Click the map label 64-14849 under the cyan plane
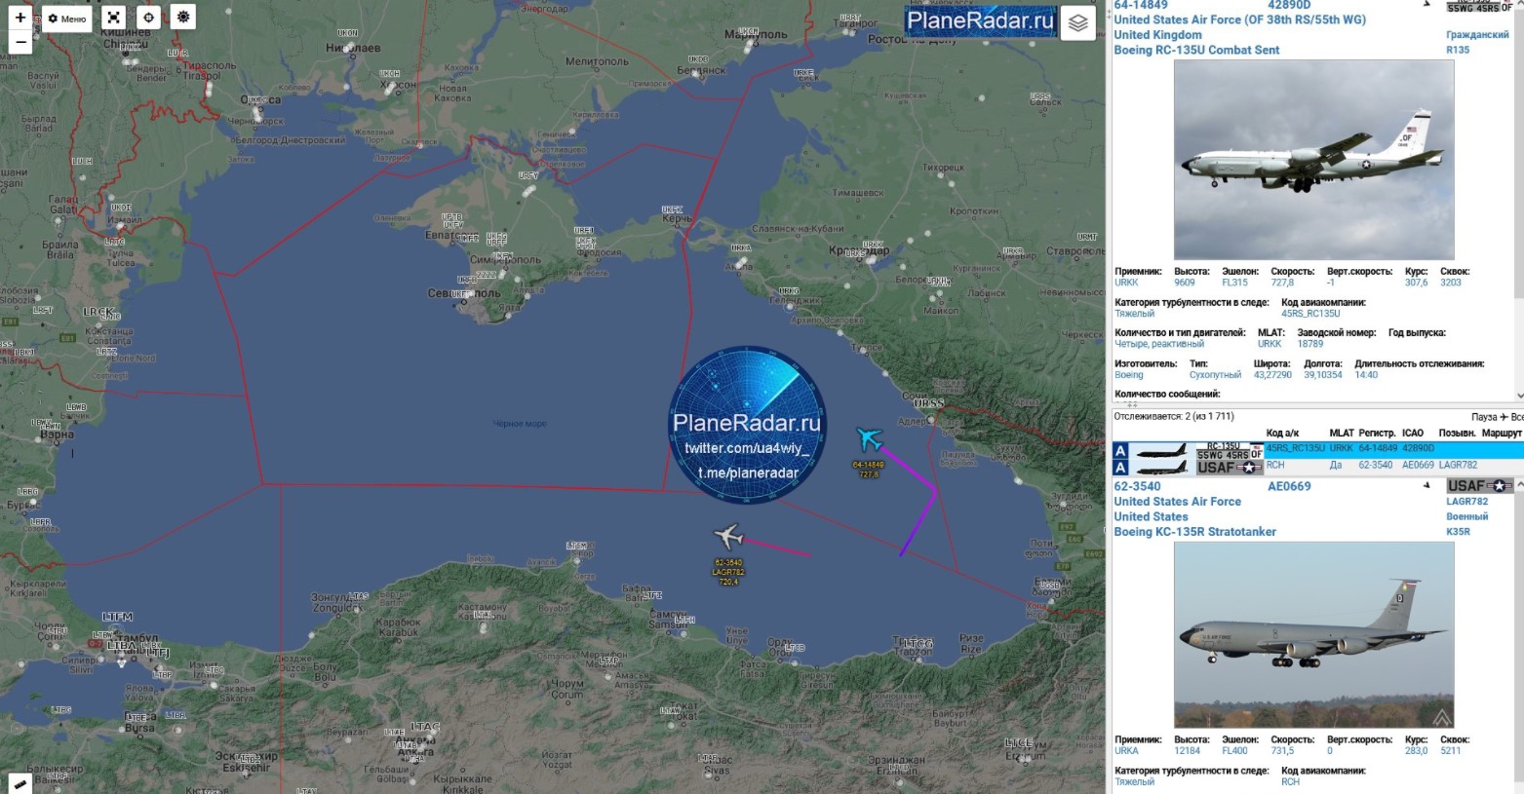 click(868, 465)
